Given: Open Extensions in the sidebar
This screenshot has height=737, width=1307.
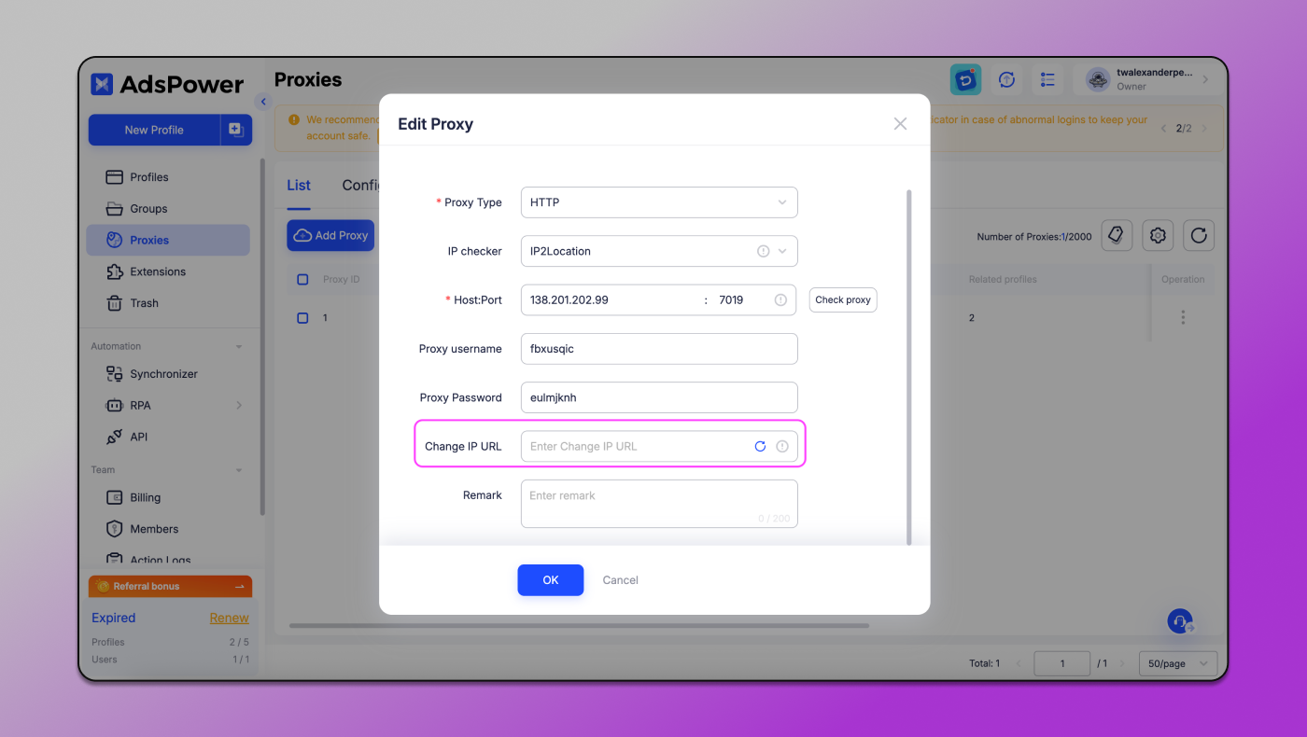Looking at the screenshot, I should pyautogui.click(x=158, y=271).
